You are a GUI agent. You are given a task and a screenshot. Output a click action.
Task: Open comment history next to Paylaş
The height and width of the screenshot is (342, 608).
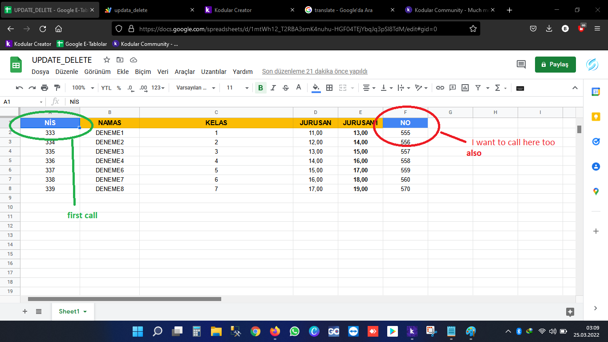[521, 64]
